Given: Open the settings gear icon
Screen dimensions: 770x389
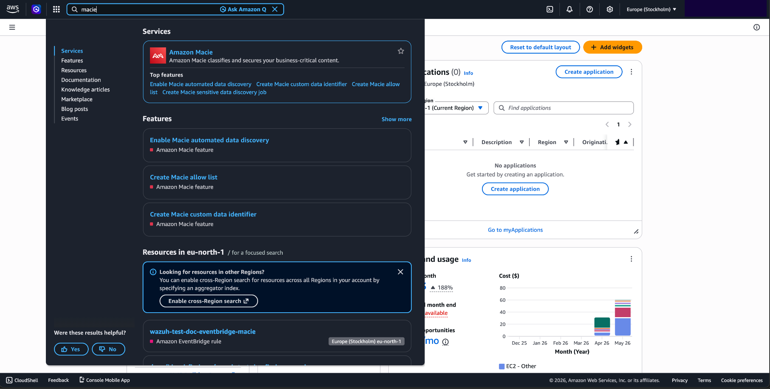Looking at the screenshot, I should [610, 9].
